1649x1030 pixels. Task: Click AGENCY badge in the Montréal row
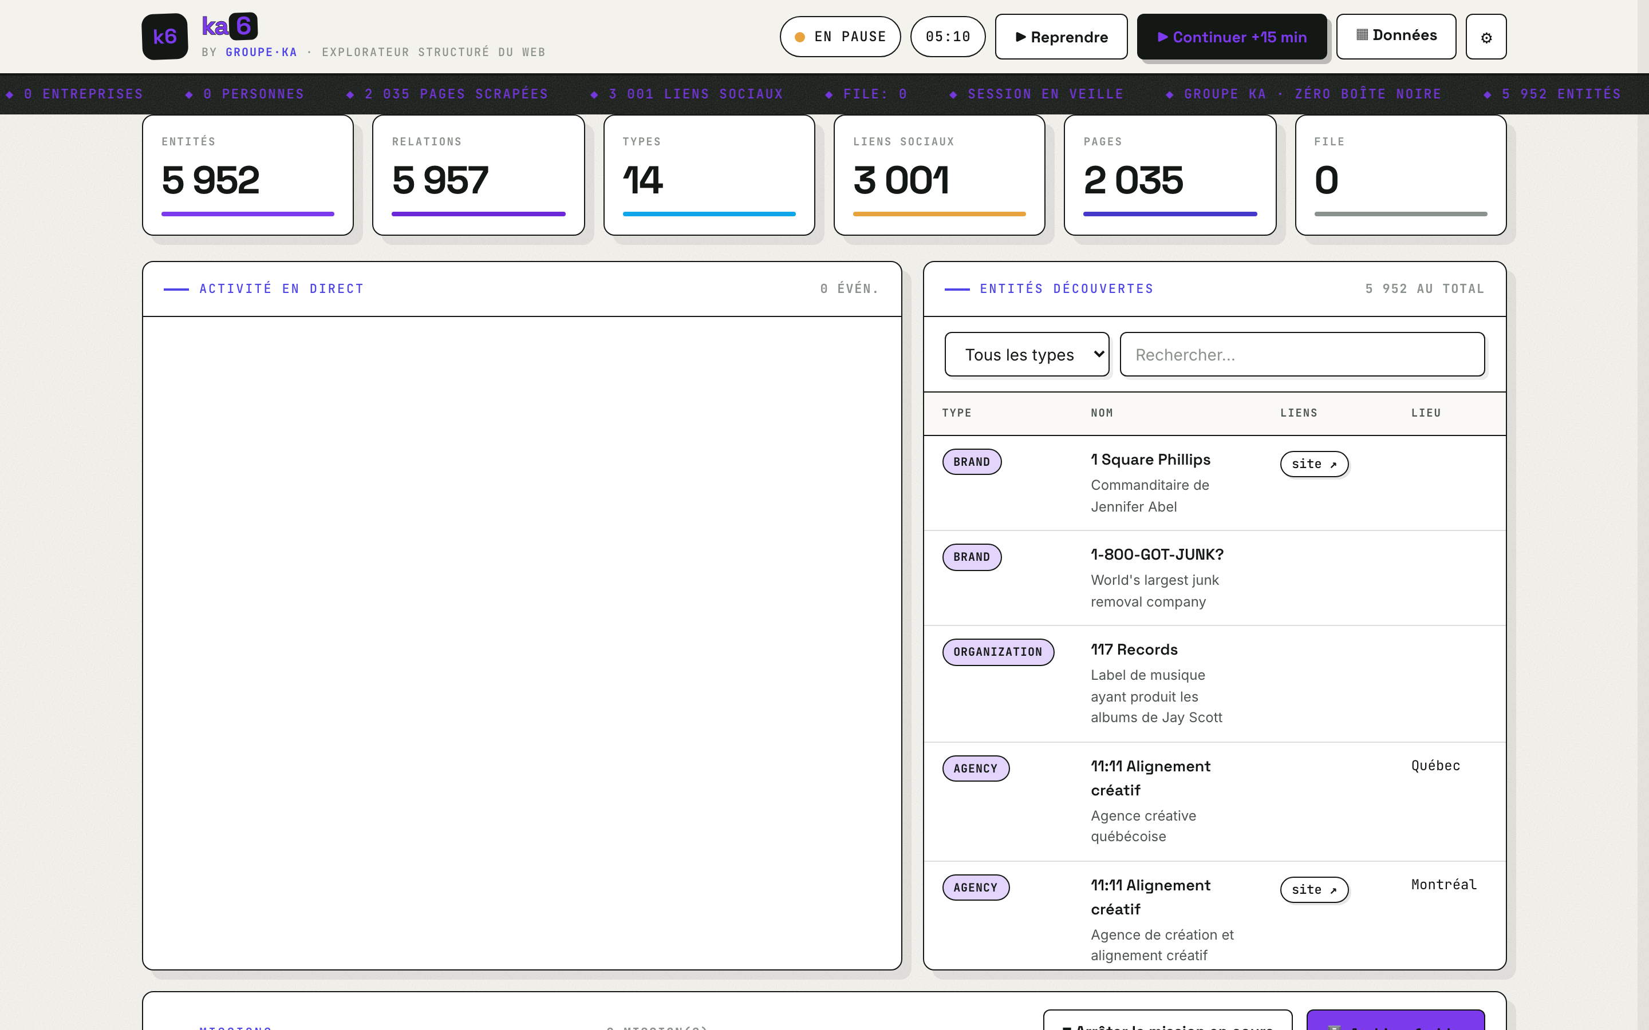(976, 888)
